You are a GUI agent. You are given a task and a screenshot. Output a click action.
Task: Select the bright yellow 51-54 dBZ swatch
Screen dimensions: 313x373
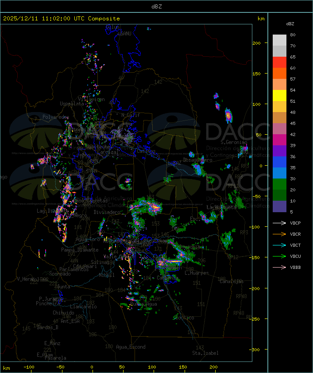click(279, 96)
